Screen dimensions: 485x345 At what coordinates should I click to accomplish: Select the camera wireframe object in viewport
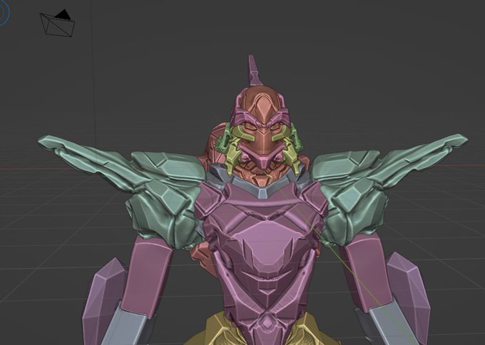[x=58, y=24]
